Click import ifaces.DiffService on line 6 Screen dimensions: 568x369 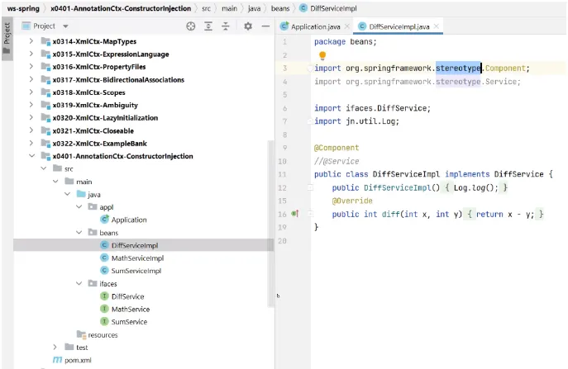pos(372,108)
